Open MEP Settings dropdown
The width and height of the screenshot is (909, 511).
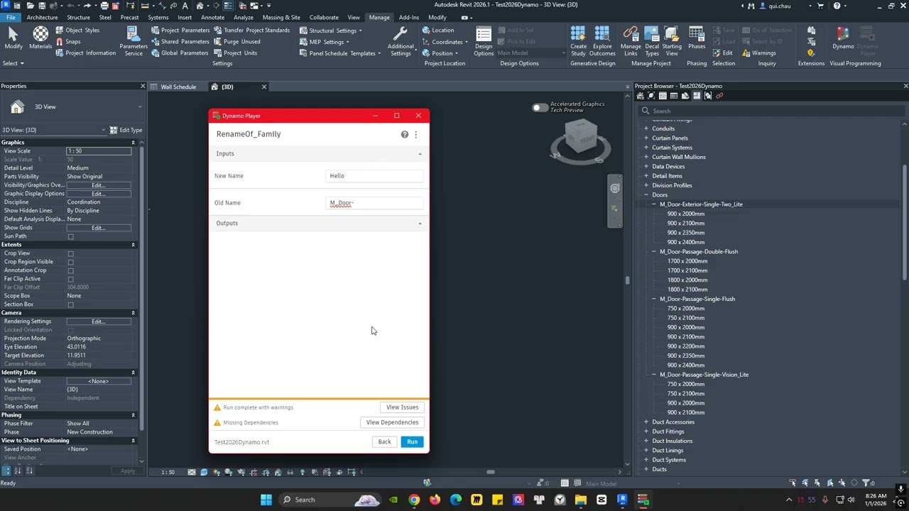pos(324,42)
